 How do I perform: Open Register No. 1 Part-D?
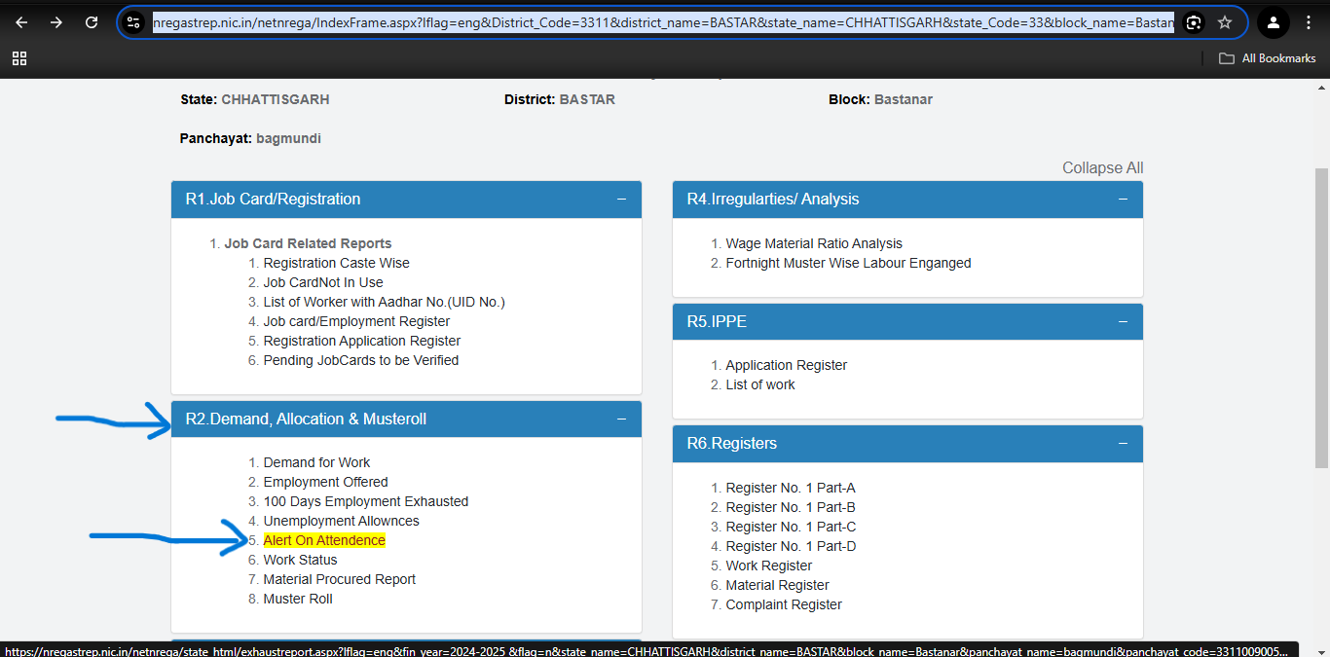tap(792, 546)
